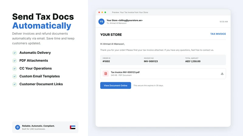Click the 10:30 AM timestamp
243x136 pixels.
coord(224,22)
